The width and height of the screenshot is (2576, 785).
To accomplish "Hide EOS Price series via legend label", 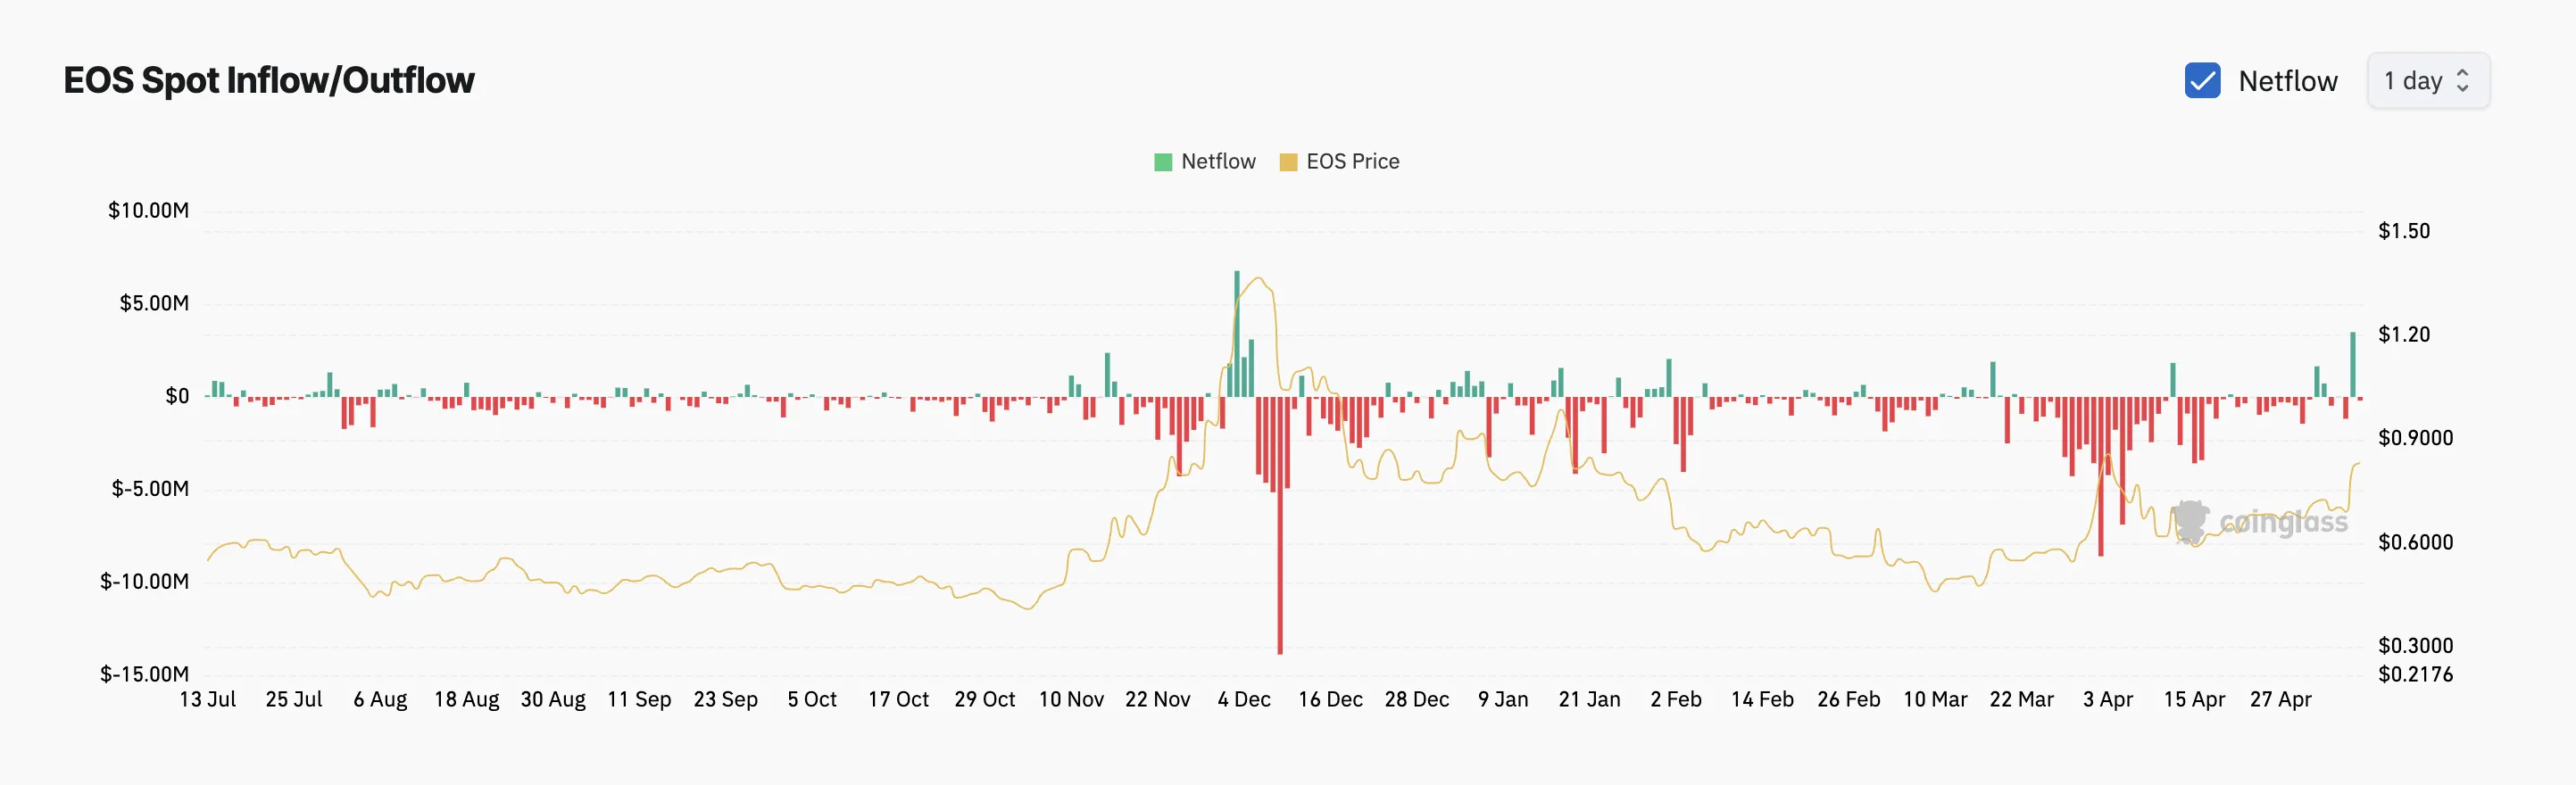I will (x=1352, y=162).
